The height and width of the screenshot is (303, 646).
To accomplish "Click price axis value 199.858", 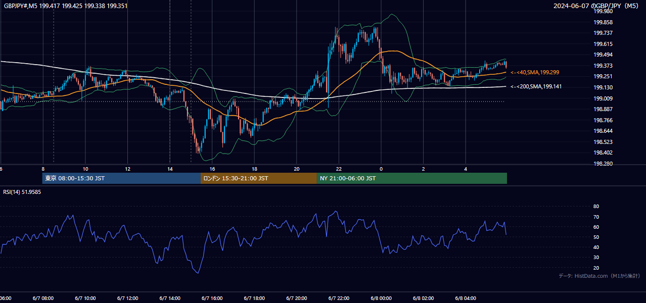I will click(603, 22).
